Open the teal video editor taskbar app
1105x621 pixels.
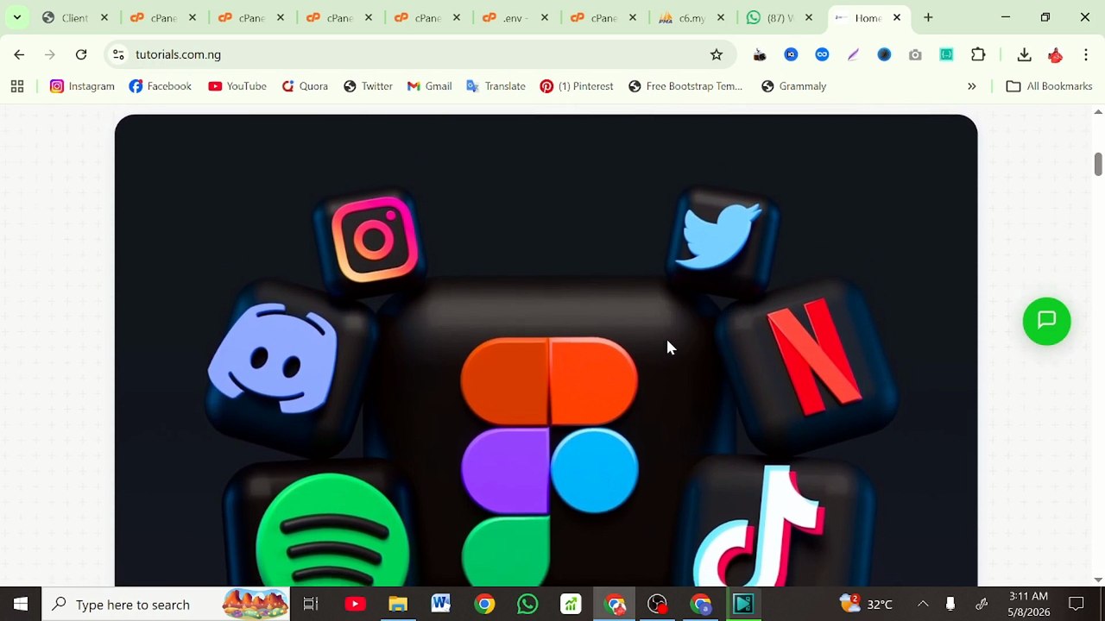tap(743, 604)
